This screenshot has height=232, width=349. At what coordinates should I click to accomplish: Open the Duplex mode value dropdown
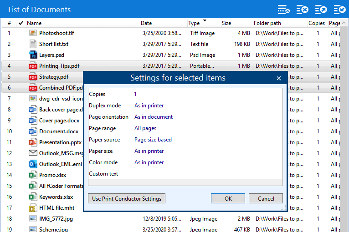tap(149, 106)
